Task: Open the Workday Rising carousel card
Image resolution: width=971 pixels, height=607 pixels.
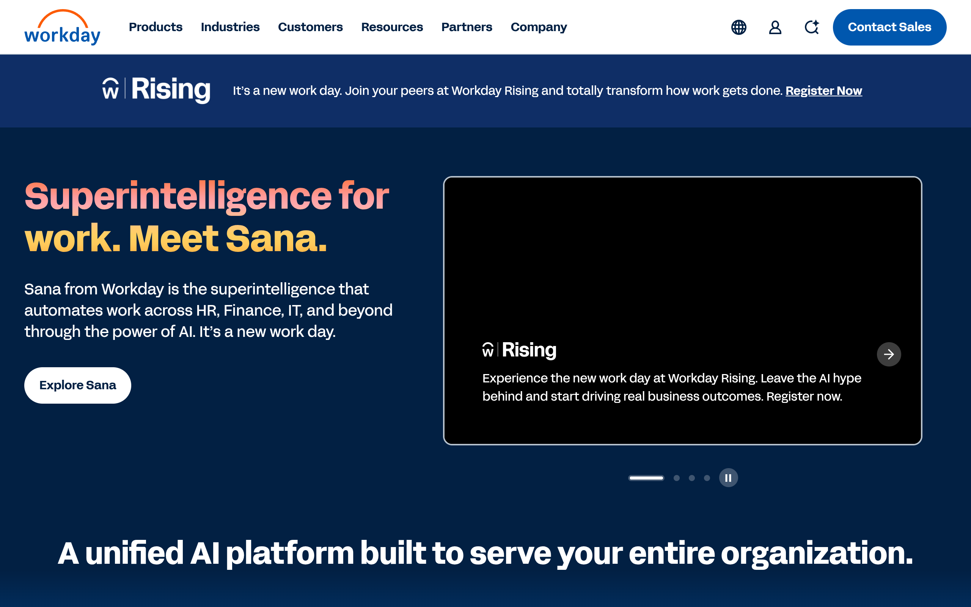Action: (682, 311)
